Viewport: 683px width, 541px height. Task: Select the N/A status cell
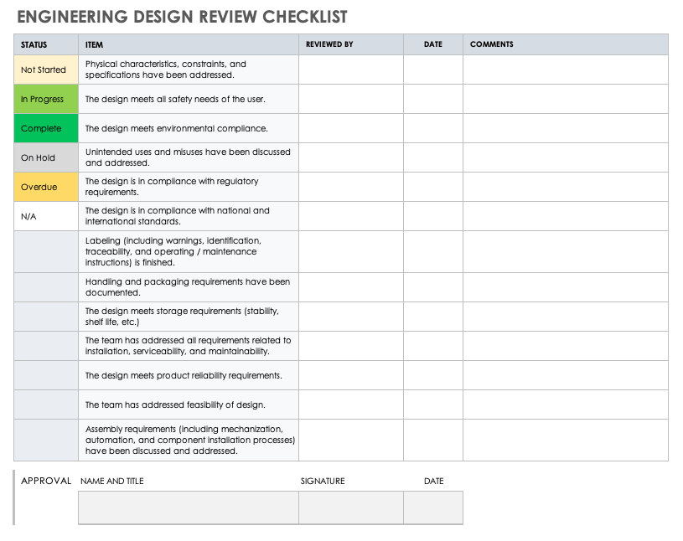[44, 215]
